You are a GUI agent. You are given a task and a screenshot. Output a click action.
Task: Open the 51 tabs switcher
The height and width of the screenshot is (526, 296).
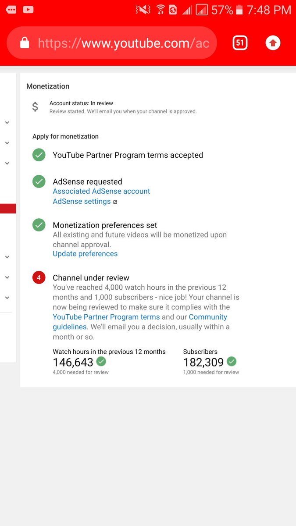point(240,43)
